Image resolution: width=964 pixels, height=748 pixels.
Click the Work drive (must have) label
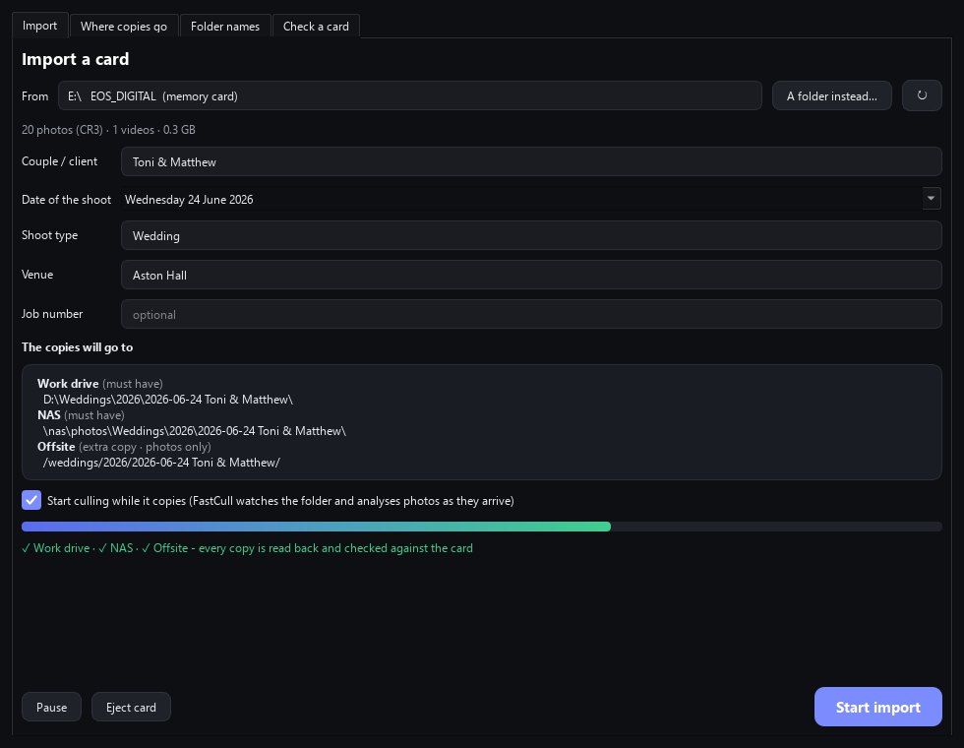click(x=100, y=383)
